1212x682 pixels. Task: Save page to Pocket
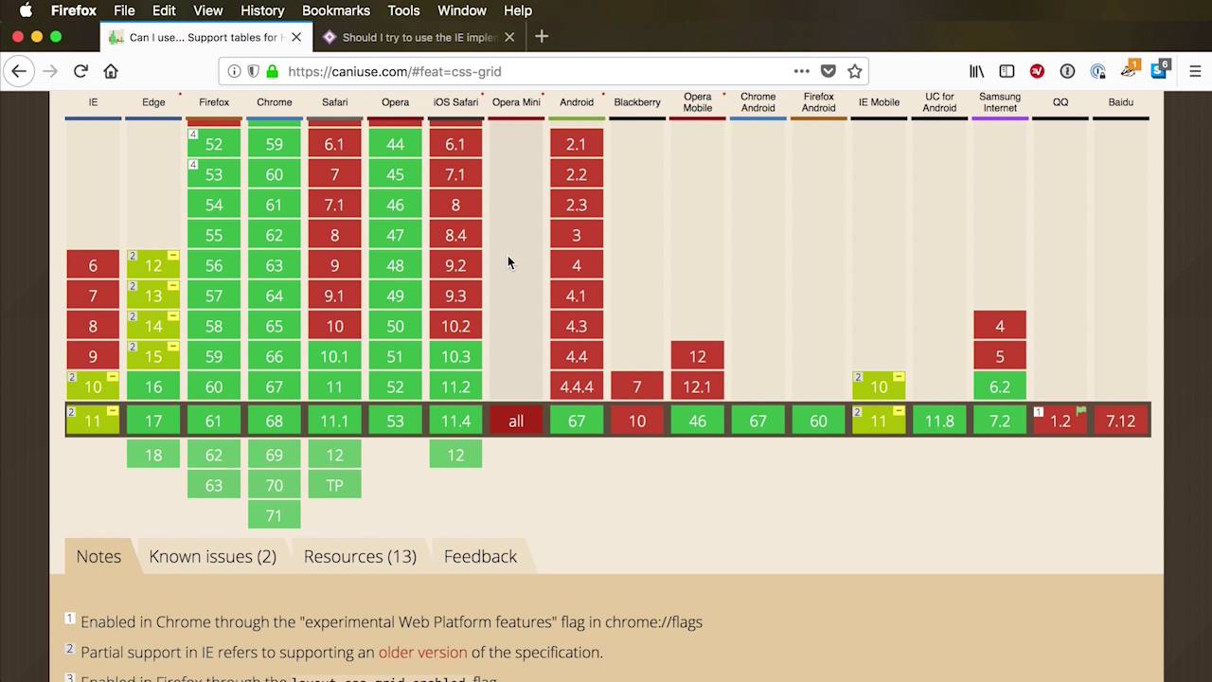click(x=828, y=71)
